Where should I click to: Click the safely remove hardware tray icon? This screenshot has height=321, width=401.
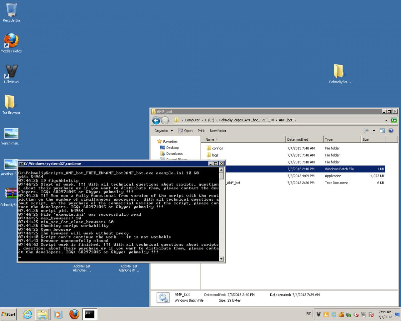point(349,314)
